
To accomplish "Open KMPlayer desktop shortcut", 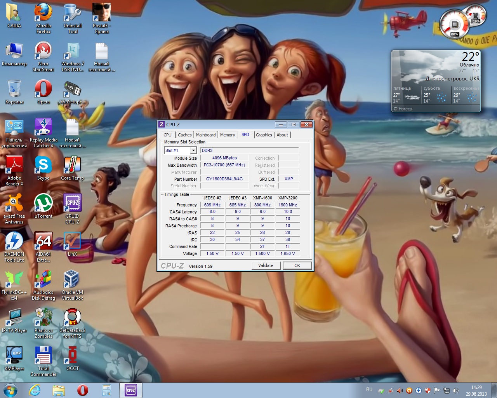I will coord(14,358).
